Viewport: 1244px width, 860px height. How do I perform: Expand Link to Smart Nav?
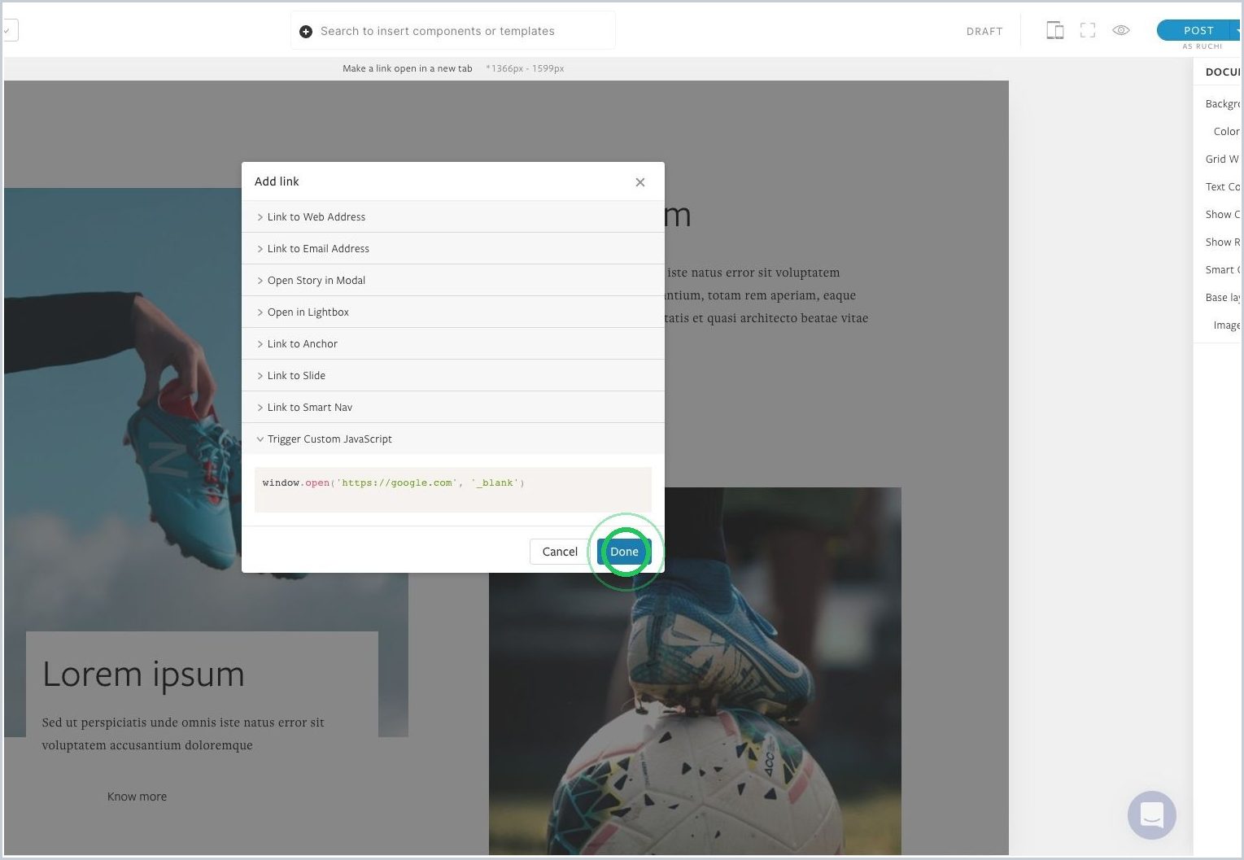click(x=453, y=407)
